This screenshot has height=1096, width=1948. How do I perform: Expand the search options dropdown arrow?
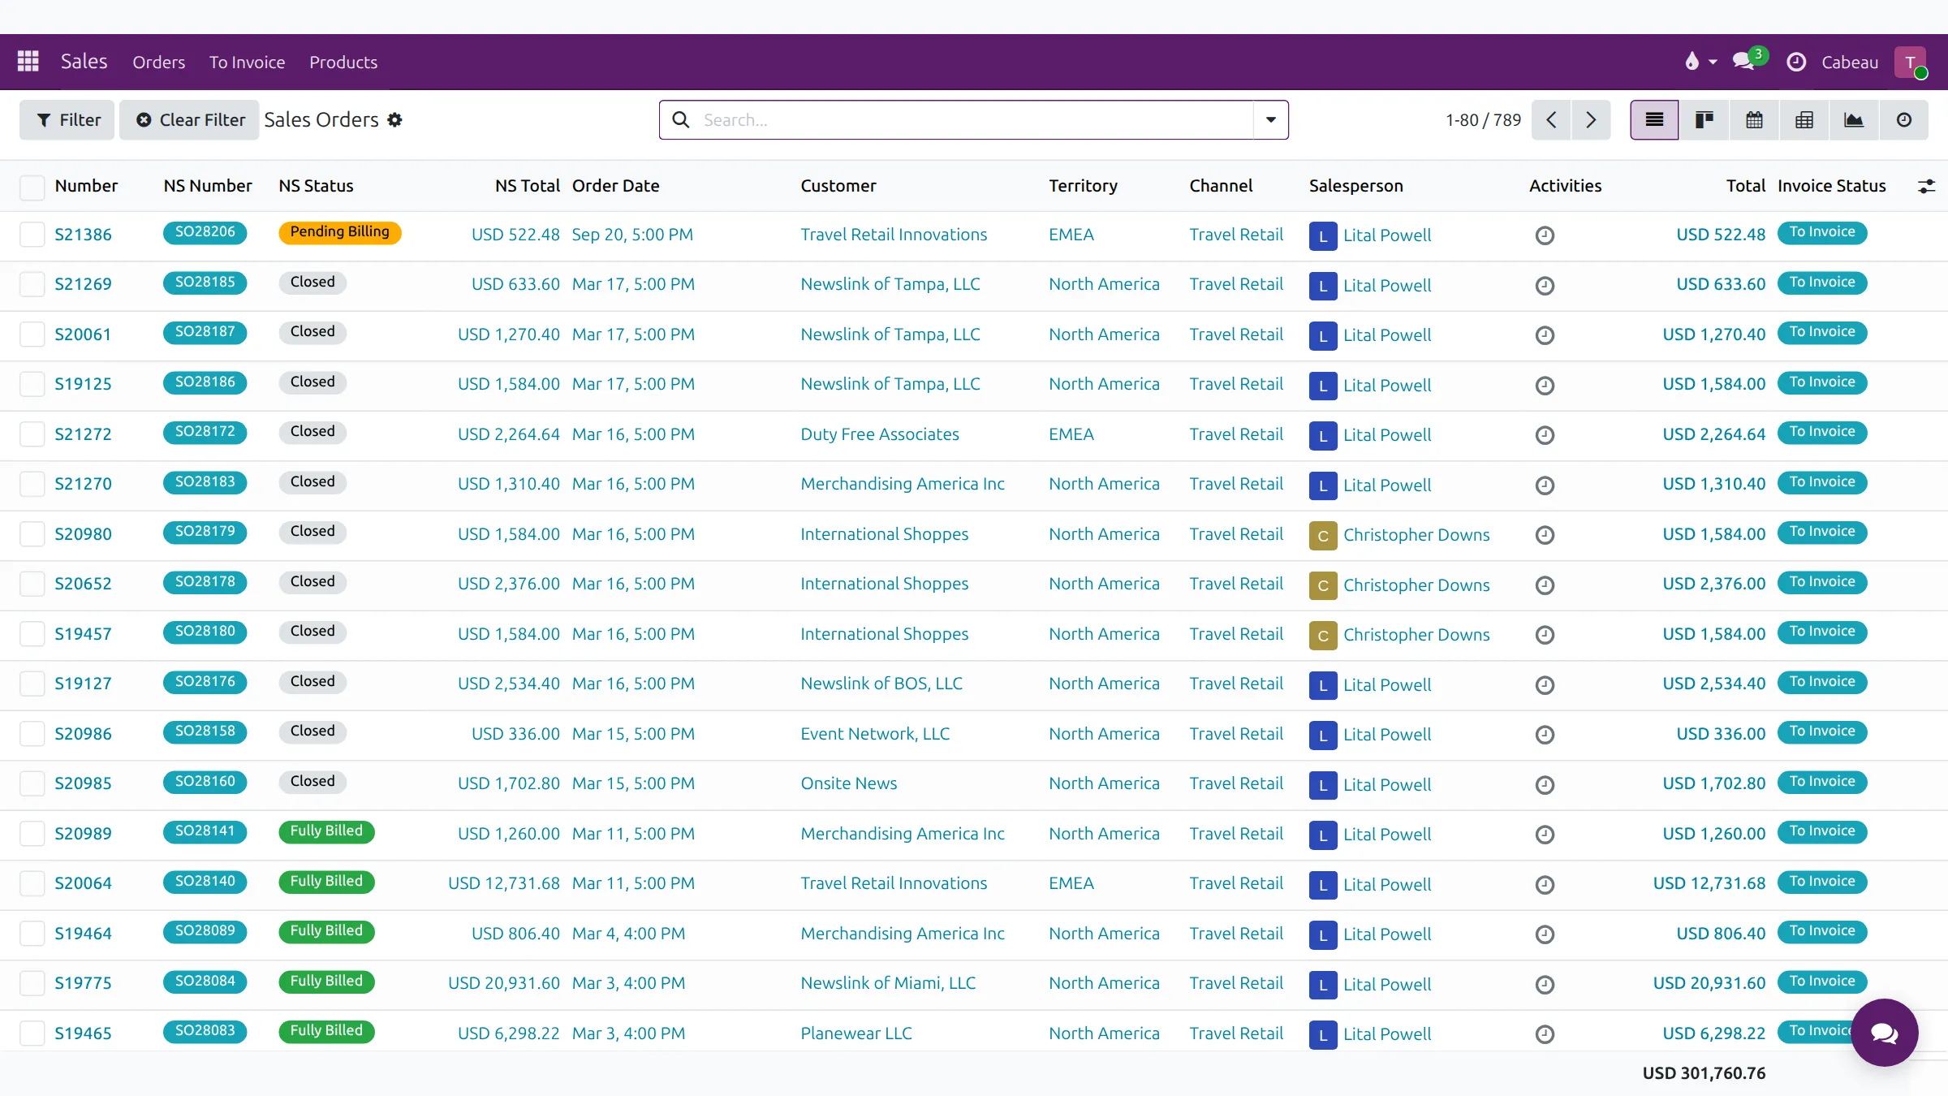tap(1271, 120)
